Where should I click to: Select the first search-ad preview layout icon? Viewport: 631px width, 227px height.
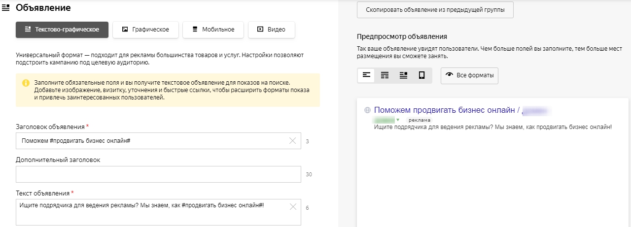[x=366, y=75]
